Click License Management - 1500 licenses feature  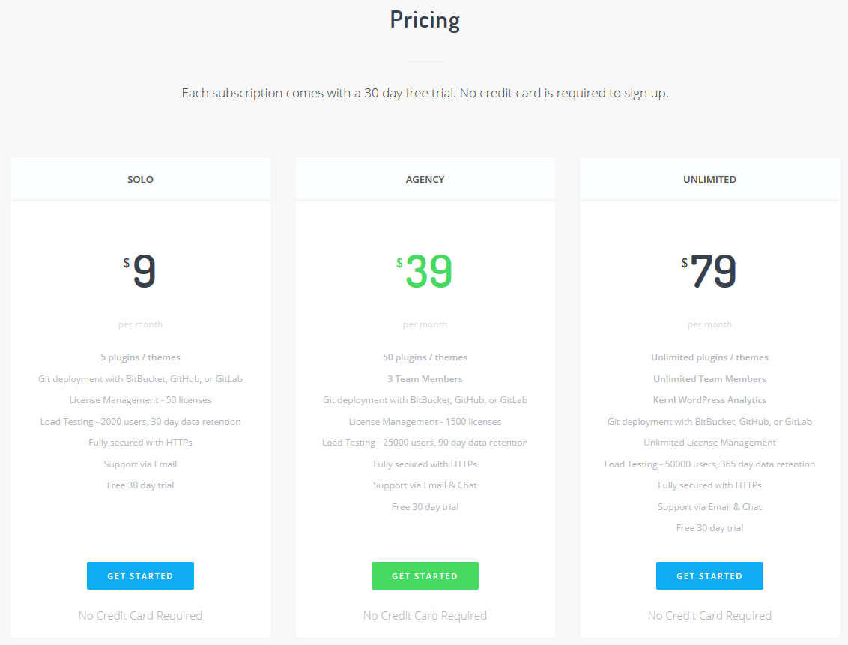point(425,421)
